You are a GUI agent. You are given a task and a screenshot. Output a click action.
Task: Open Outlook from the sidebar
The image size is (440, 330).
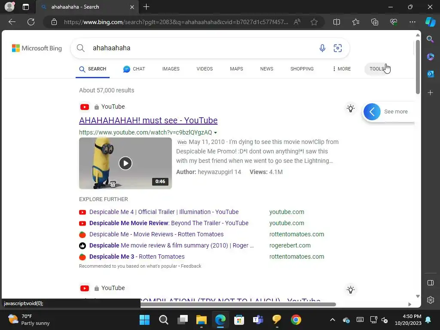click(x=430, y=74)
